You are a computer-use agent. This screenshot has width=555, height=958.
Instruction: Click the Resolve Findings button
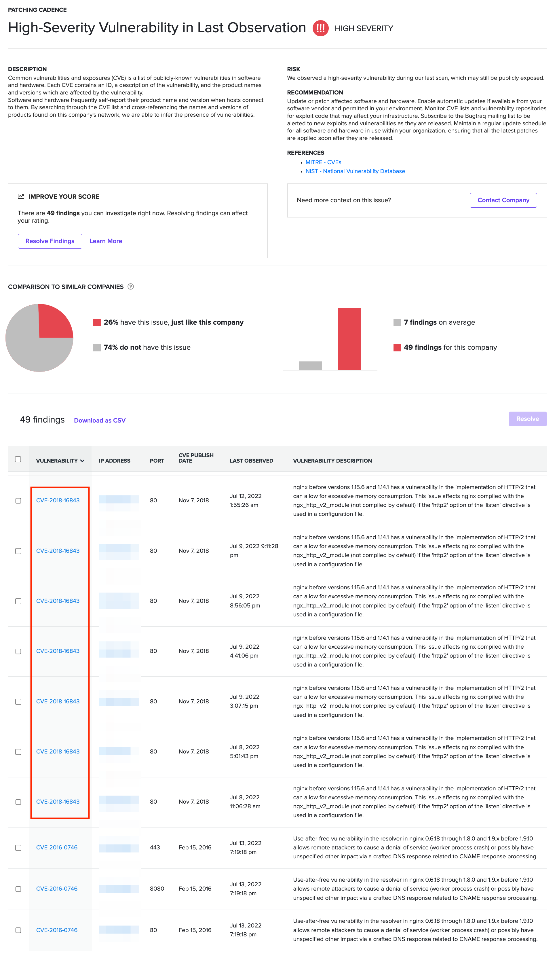tap(50, 241)
